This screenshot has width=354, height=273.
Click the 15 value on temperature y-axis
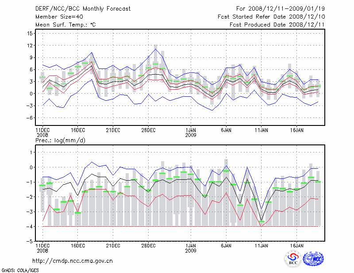29,33
